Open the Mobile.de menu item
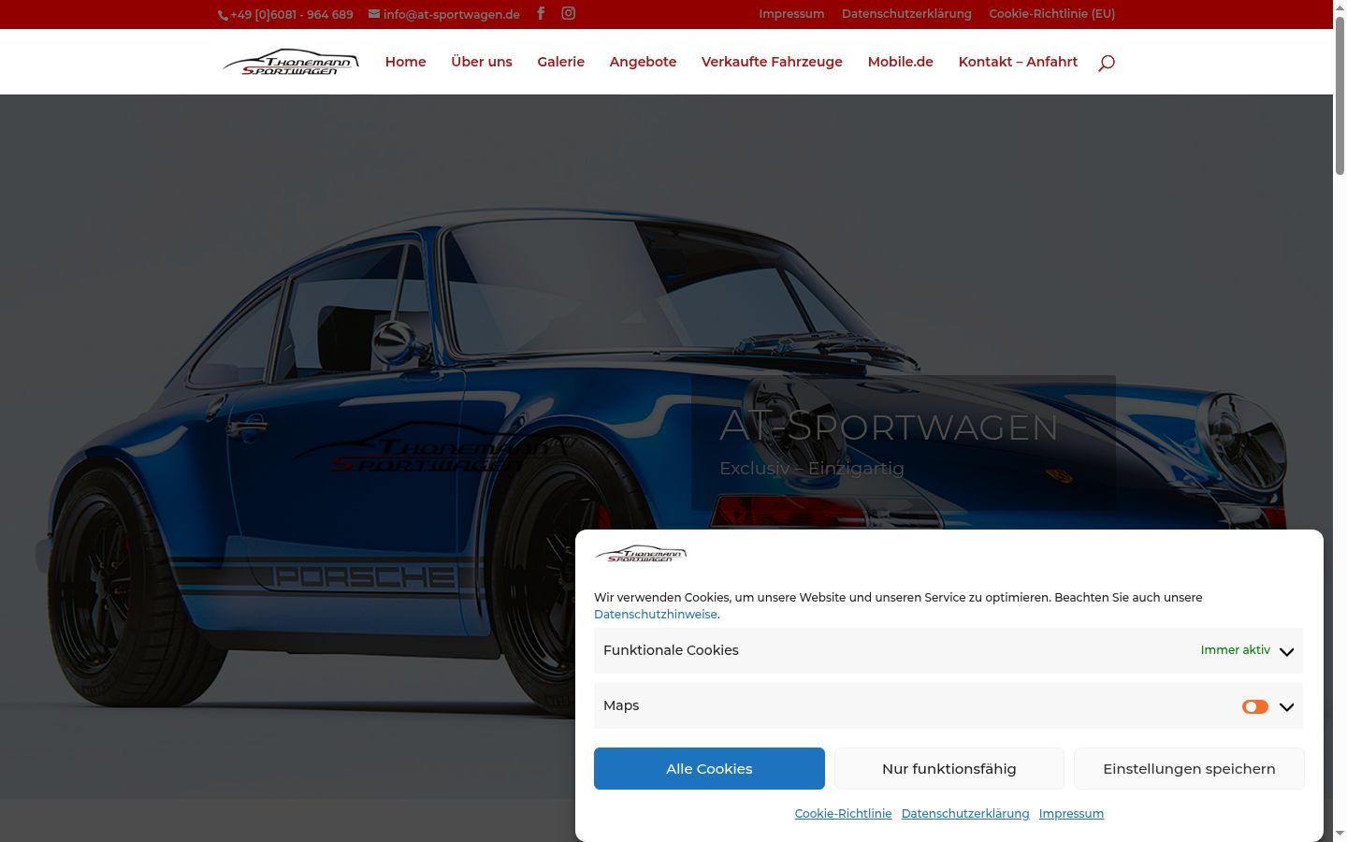The image size is (1347, 842). click(x=901, y=62)
